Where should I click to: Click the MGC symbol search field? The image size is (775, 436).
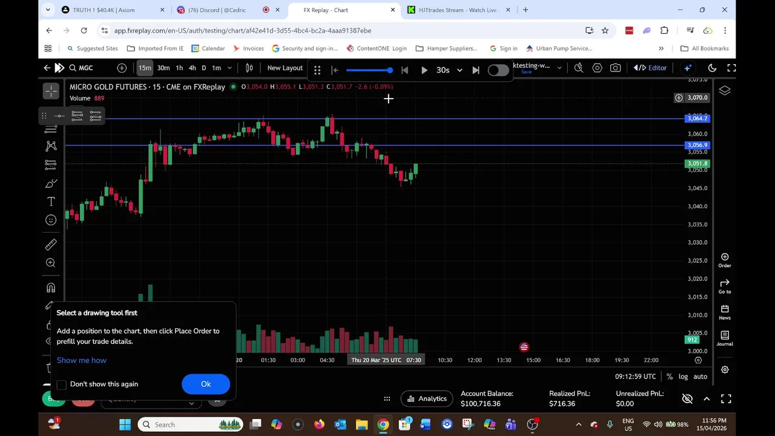(x=81, y=68)
